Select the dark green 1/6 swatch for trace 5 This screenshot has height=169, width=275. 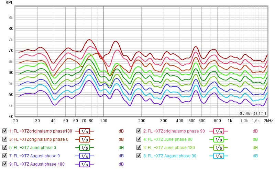pos(85,148)
